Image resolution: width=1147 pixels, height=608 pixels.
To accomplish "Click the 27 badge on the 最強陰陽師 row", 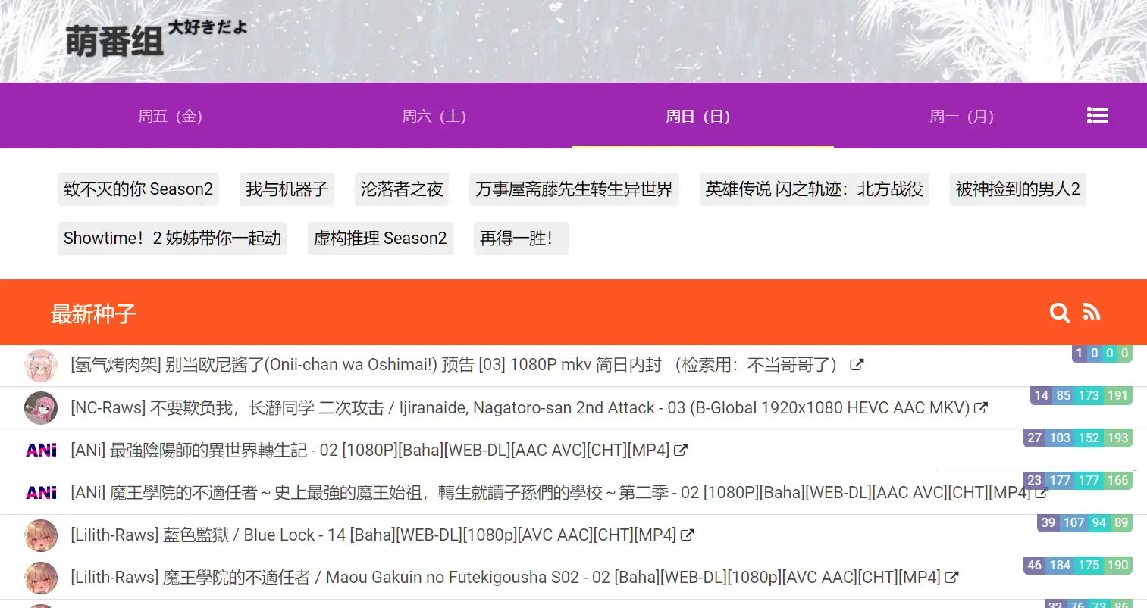I will (1034, 438).
